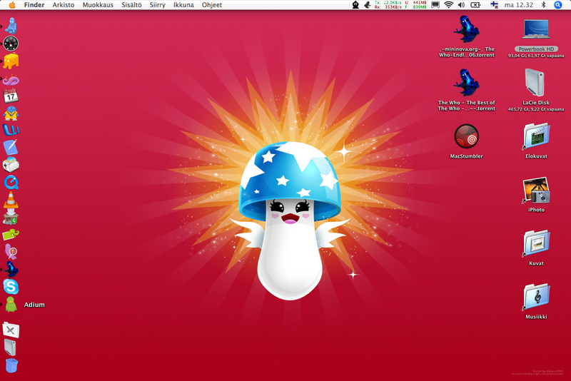Open the blue frog Azureus dock icon

coord(11,270)
